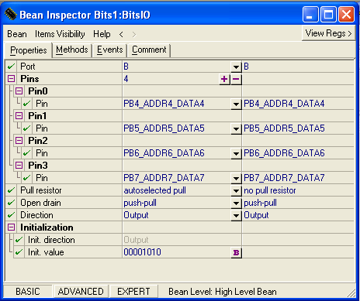The width and height of the screenshot is (360, 301).
Task: Navigate back with the left arrow
Action: (x=121, y=34)
